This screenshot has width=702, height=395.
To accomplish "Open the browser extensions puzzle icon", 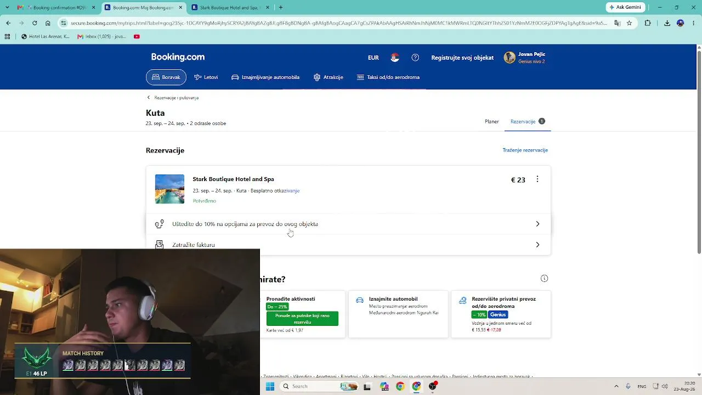I will 648,23.
